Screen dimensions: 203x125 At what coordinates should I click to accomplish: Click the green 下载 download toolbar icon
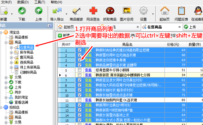coord(22,11)
